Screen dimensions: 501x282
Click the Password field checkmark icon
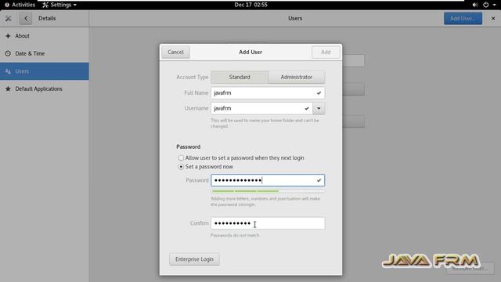pyautogui.click(x=319, y=180)
